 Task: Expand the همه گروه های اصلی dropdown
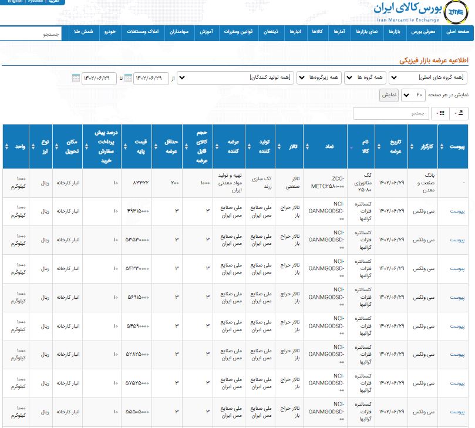(428, 78)
